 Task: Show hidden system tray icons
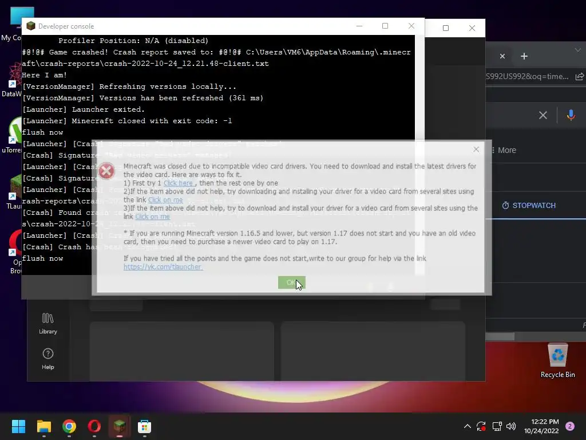coord(467,426)
